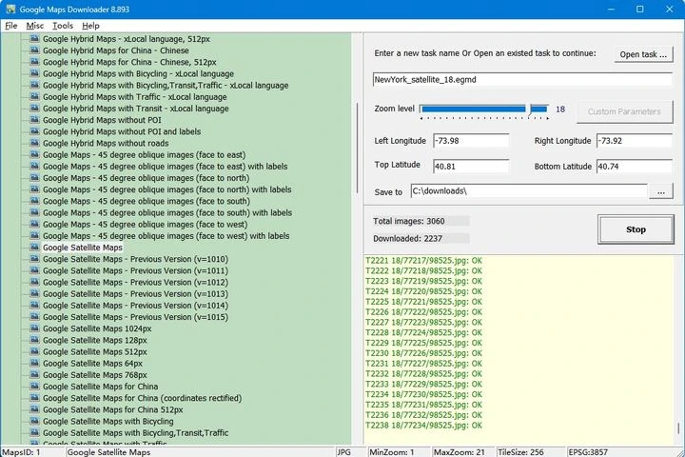
Task: Select oblique images (face to east) with labels
Action: coord(166,167)
